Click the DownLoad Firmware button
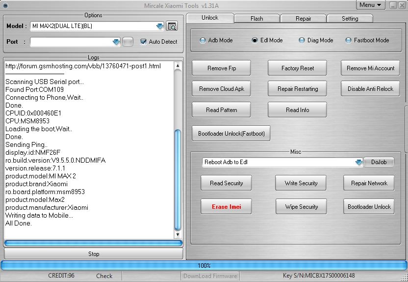Screen dimensions: 408x282 (x=210, y=276)
